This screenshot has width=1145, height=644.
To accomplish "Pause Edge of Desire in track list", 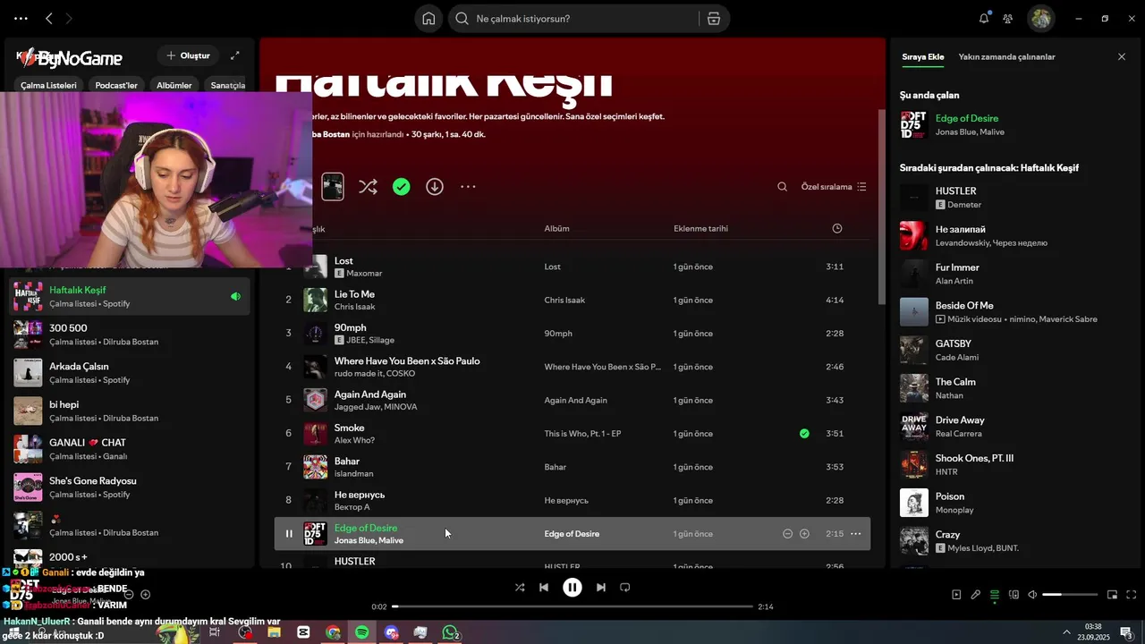I will pyautogui.click(x=289, y=534).
